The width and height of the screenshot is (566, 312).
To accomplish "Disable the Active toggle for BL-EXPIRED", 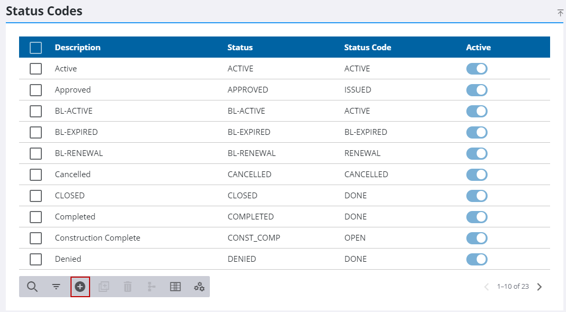I will point(476,132).
